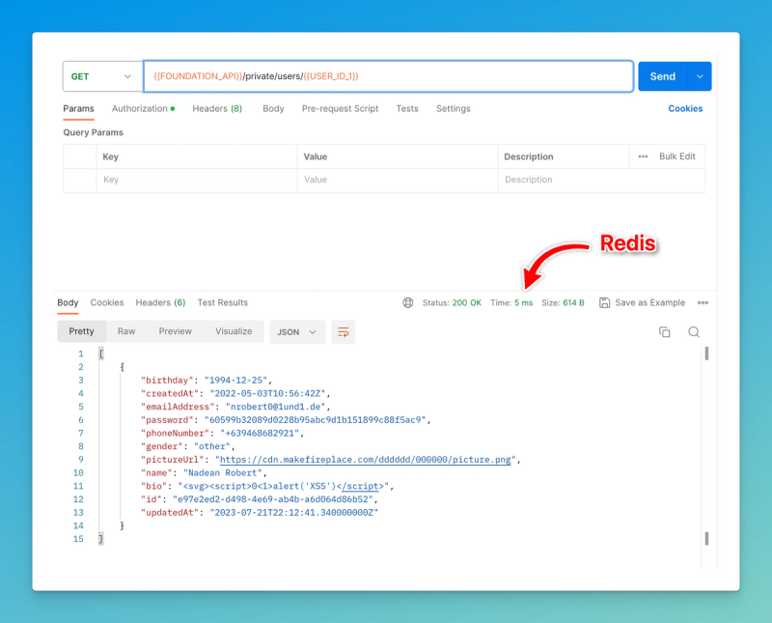The image size is (772, 623).
Task: Click the name value "Nadean Robert"
Action: 223,472
